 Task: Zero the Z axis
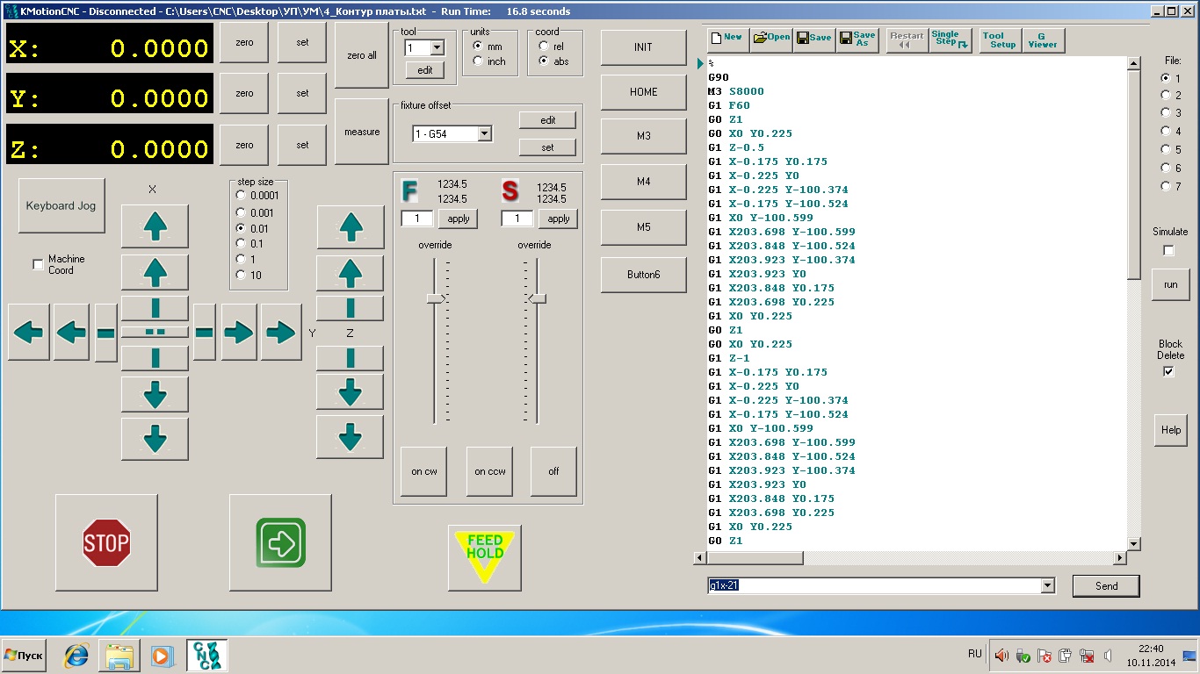[244, 145]
